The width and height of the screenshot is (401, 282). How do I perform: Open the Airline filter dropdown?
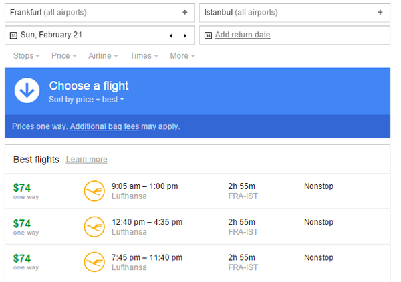click(x=103, y=56)
